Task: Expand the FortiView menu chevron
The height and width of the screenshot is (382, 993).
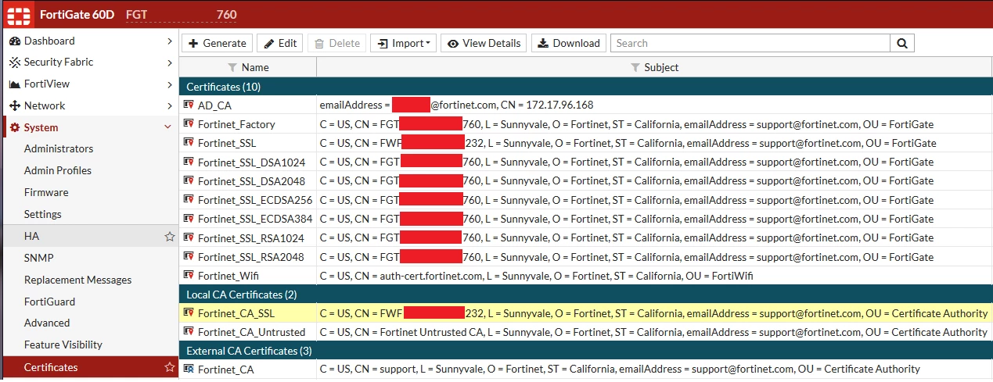Action: [170, 84]
